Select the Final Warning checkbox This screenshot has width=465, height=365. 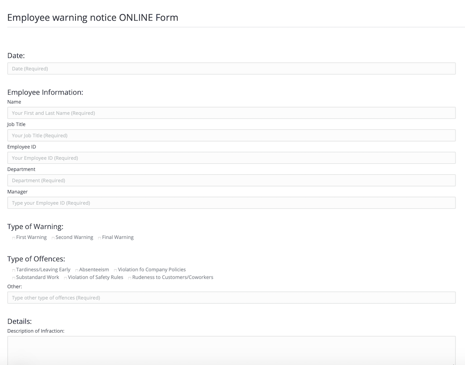click(x=99, y=238)
